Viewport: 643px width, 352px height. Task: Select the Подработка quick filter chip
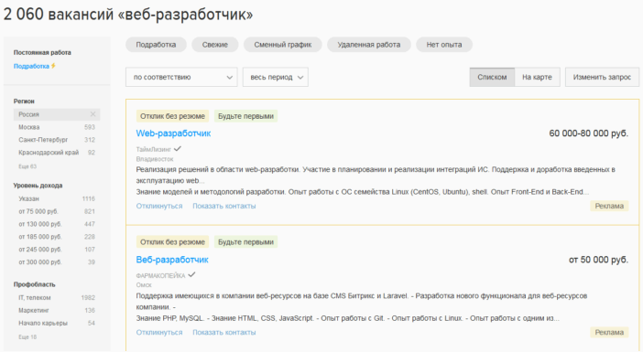point(156,45)
